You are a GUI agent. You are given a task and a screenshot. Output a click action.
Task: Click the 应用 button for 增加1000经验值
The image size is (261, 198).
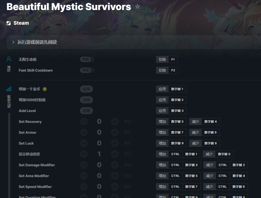(86, 100)
